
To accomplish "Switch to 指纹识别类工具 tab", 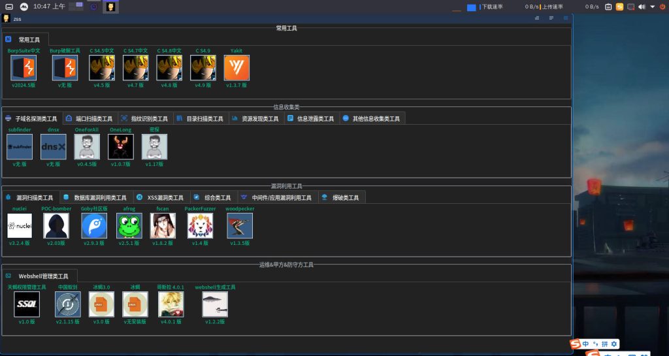I will click(146, 118).
